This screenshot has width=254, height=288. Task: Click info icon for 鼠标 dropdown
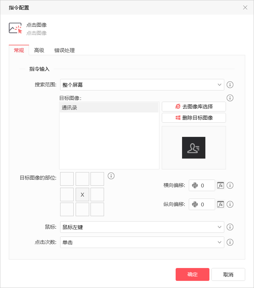(230, 227)
